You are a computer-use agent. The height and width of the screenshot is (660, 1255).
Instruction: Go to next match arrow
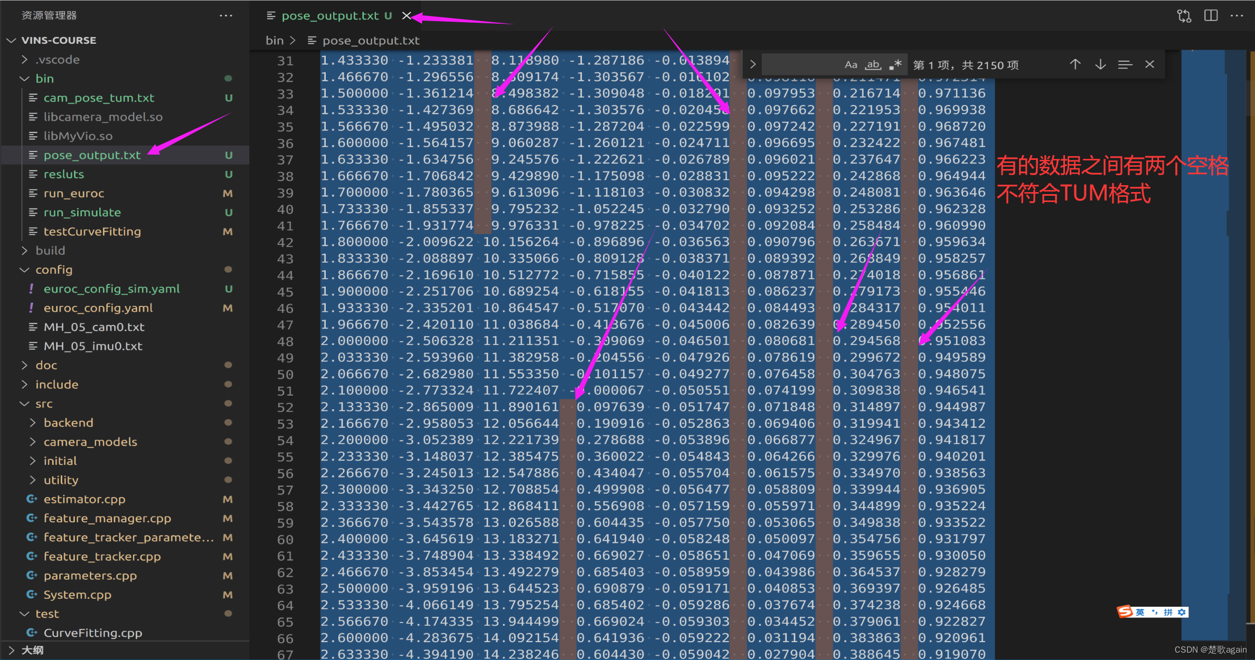coord(1100,64)
